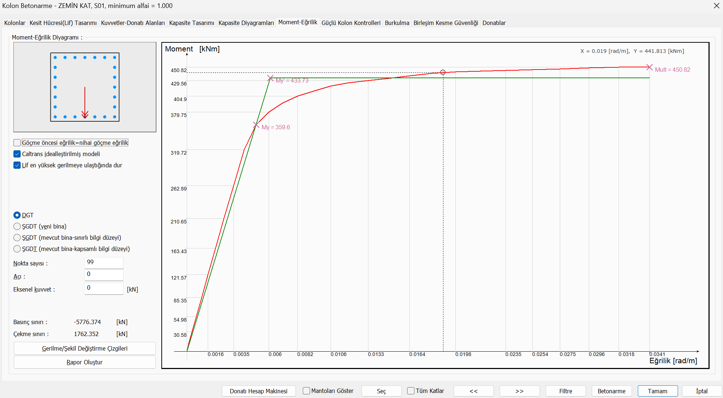This screenshot has width=723, height=398.
Task: Click the My = 359.6 cross marker
Action: (x=256, y=125)
